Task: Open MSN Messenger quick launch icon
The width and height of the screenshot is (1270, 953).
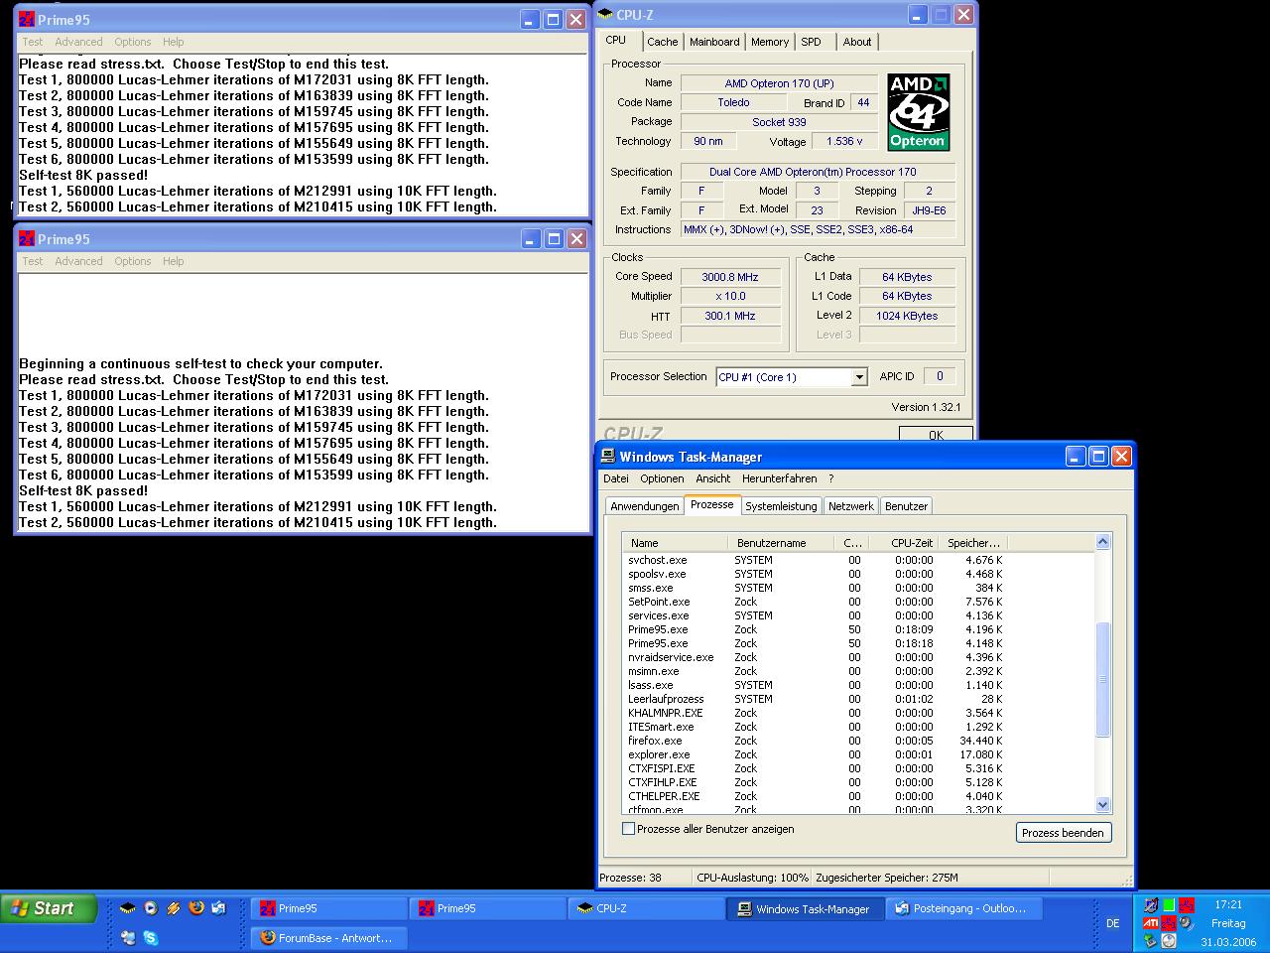Action: click(128, 937)
